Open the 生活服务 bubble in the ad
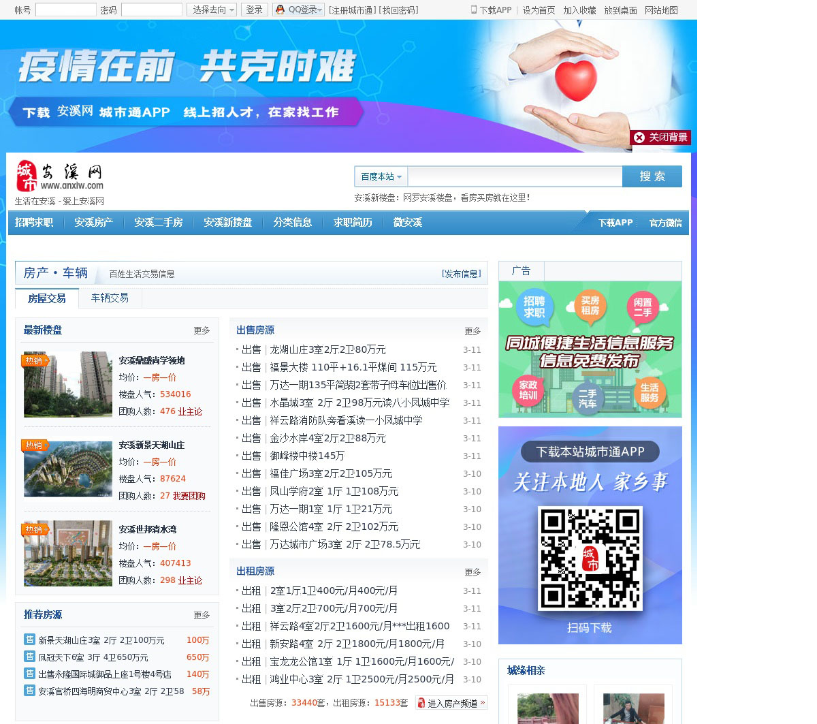 (x=650, y=392)
